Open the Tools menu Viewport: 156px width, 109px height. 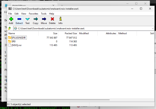click(x=44, y=14)
